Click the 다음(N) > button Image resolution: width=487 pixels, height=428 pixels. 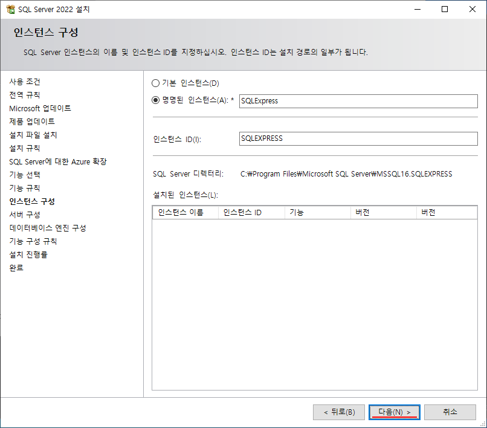coord(394,412)
